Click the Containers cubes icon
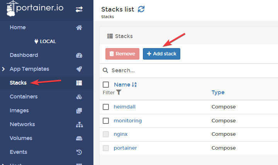Viewport: 278px width, 165px height. [79, 97]
